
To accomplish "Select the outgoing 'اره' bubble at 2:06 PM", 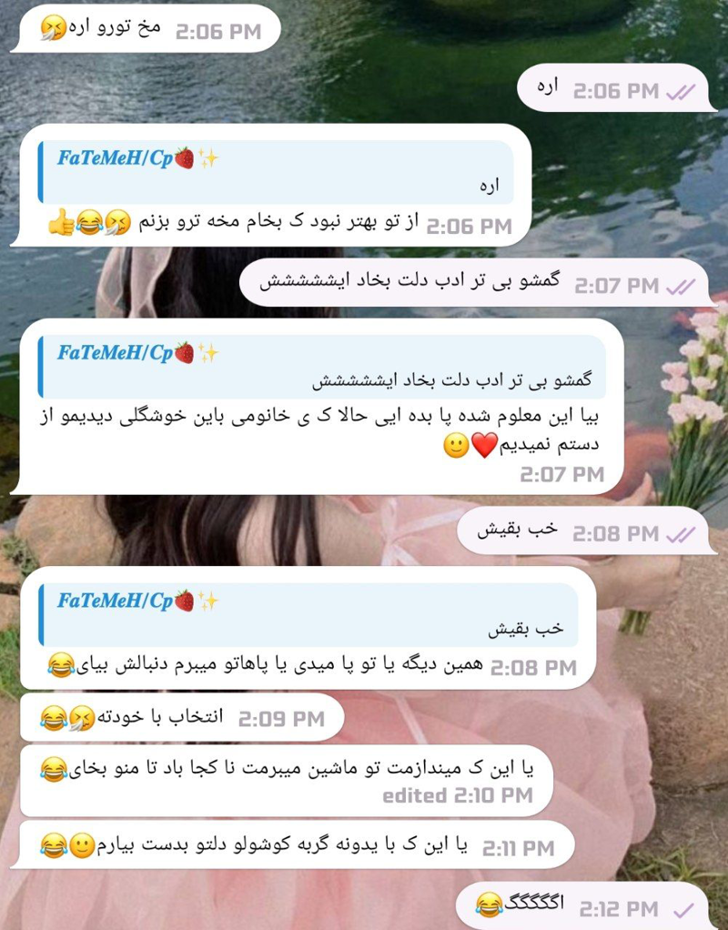I will (617, 87).
